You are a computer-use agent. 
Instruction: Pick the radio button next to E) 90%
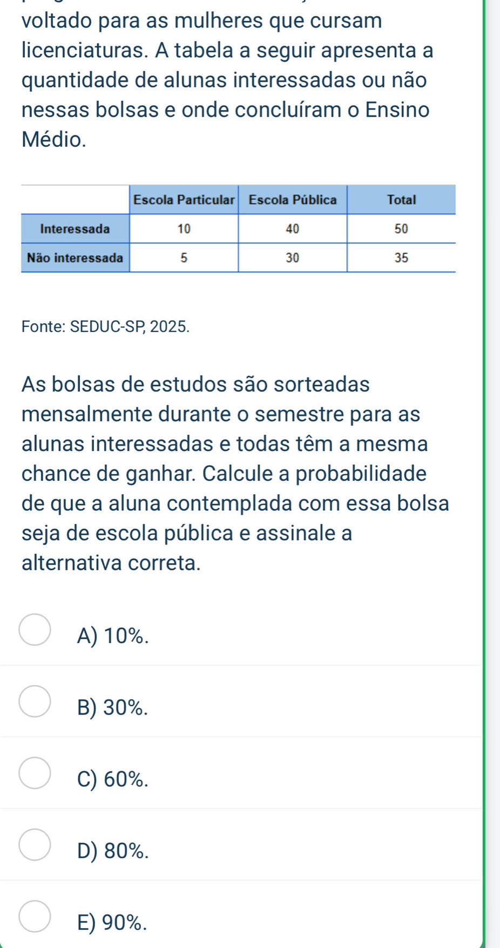(35, 916)
